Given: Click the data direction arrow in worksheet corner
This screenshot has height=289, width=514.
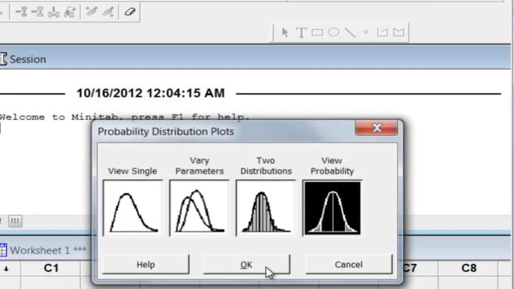Looking at the screenshot, I should (x=6, y=269).
